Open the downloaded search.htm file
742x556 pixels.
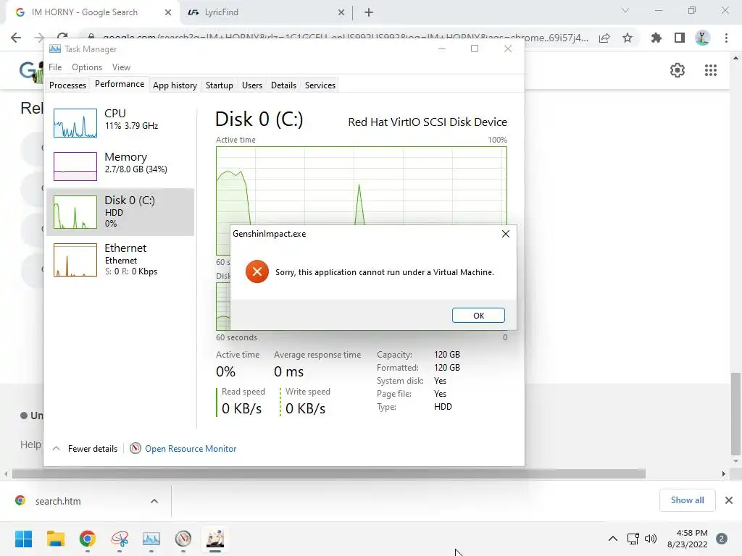click(x=58, y=501)
